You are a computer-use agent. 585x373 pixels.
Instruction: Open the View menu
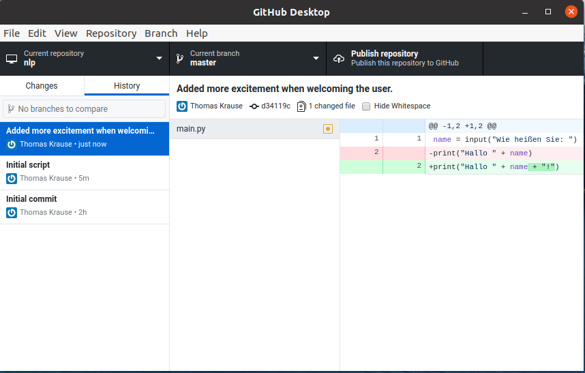66,33
